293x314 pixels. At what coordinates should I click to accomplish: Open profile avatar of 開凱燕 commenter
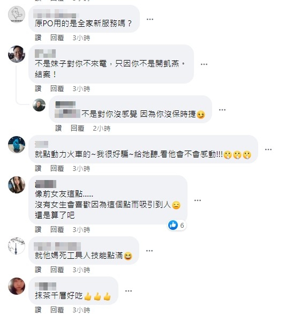coord(17,54)
